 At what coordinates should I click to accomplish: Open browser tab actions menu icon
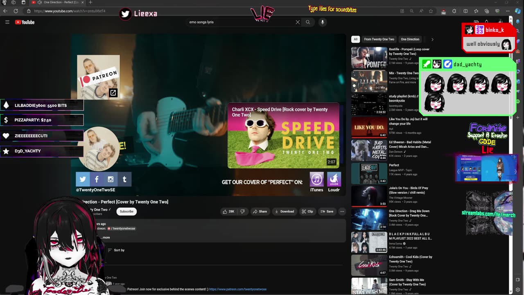[x=23, y=2]
